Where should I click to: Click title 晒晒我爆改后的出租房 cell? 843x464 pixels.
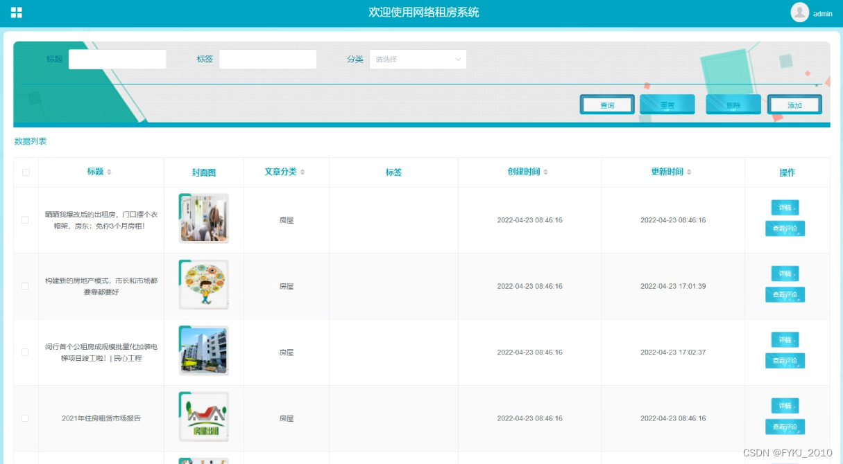pyautogui.click(x=101, y=220)
